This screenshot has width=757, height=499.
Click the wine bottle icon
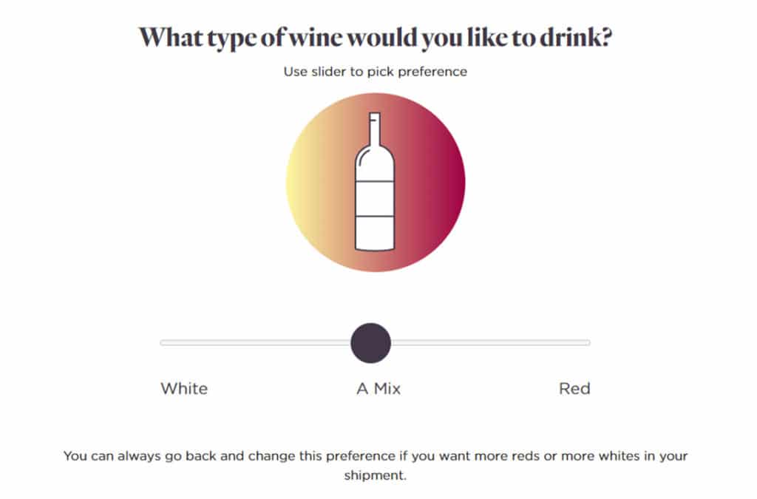[x=375, y=181]
